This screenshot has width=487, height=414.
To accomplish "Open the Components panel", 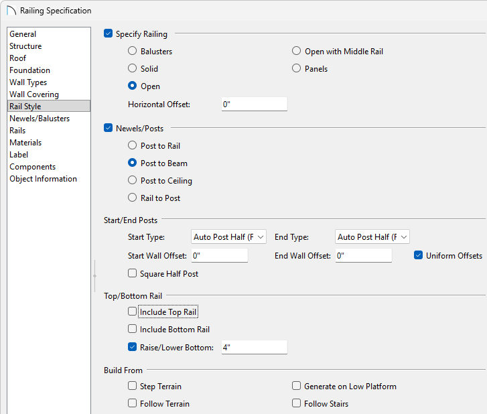I will tap(49, 167).
